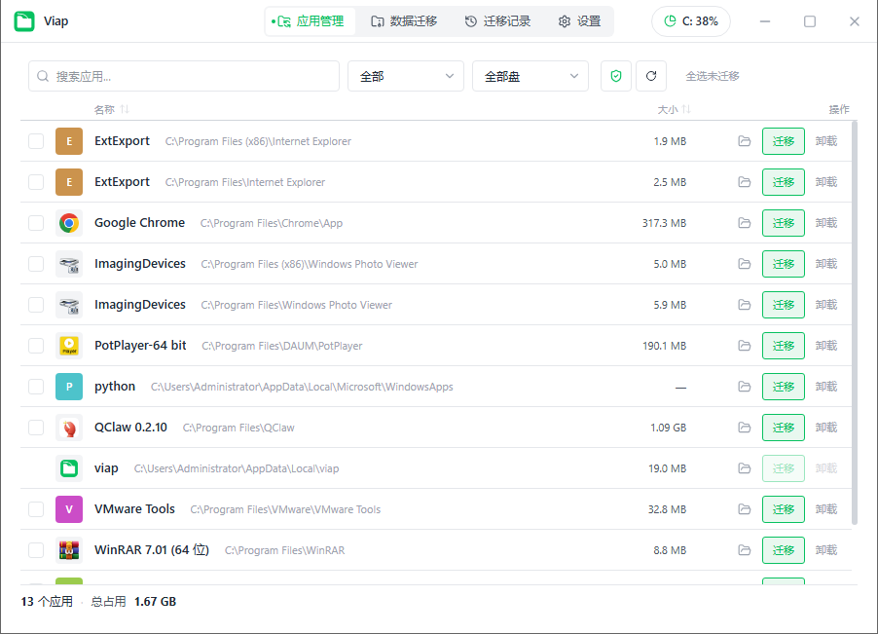The image size is (878, 634).
Task: Open folder location of PotPlayer-64 bit
Action: coord(745,346)
